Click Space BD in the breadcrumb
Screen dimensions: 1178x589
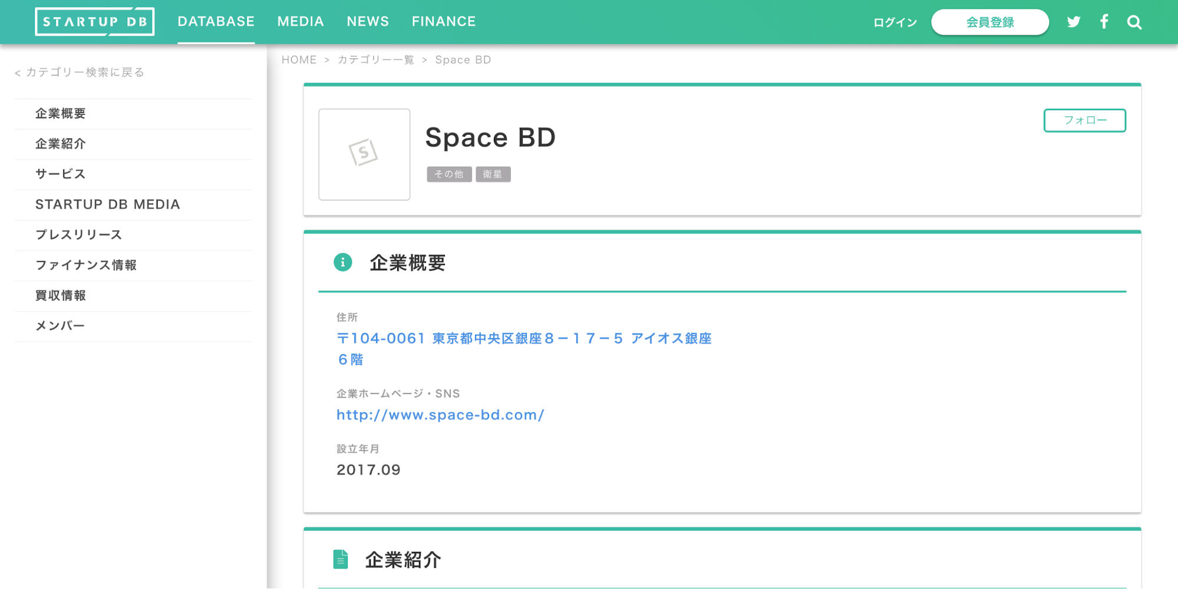[463, 60]
